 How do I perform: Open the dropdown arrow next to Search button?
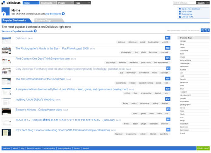coord(208,3)
